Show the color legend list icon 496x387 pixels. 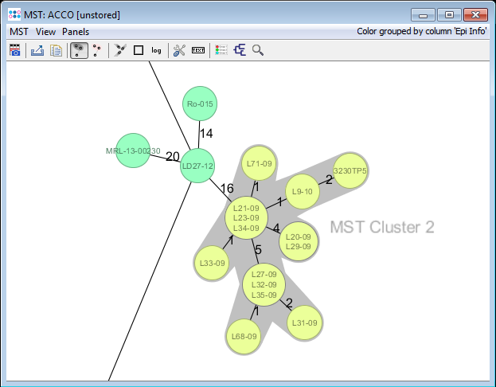coord(221,50)
